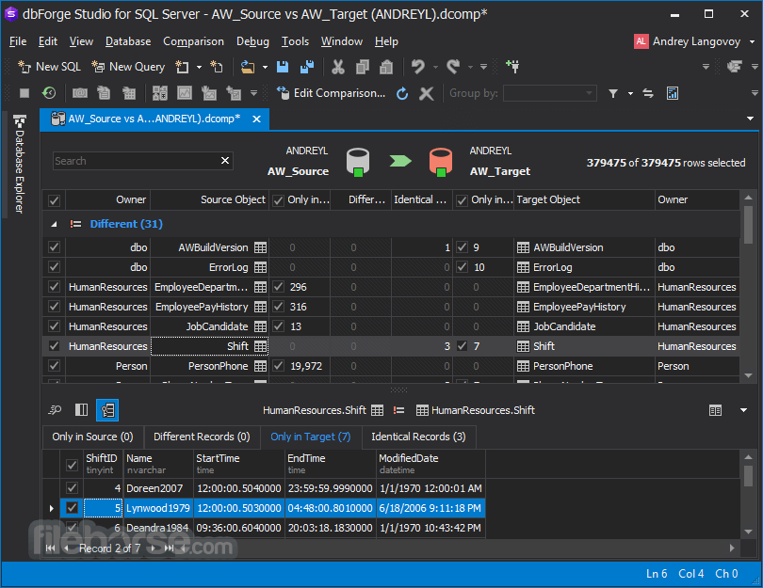Uncheck the ErrorLog row checkbox
The image size is (763, 588).
pos(54,267)
